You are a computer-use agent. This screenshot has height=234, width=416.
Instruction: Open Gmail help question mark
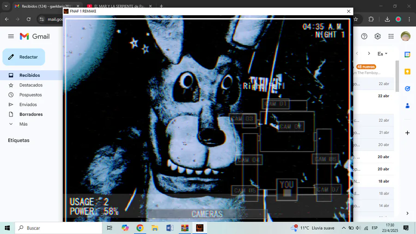[x=364, y=37]
